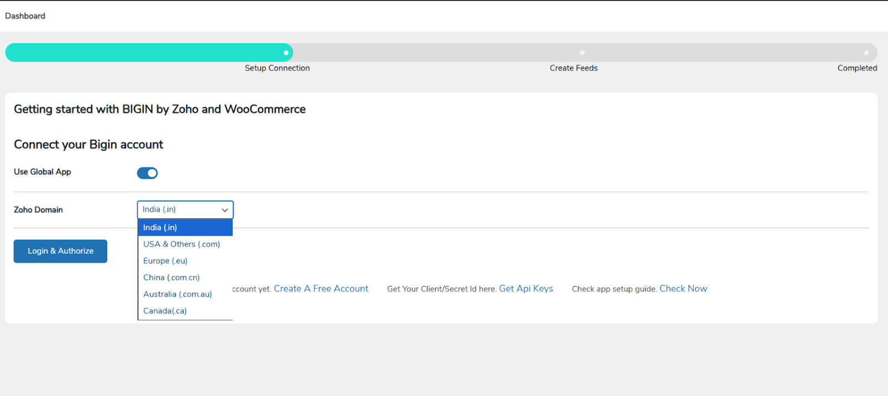Viewport: 888px width, 396px height.
Task: Select Australia (.com.au) domain option
Action: pyautogui.click(x=178, y=294)
